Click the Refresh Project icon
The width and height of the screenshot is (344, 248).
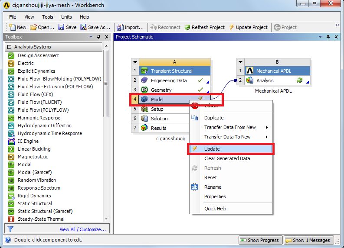(x=187, y=27)
